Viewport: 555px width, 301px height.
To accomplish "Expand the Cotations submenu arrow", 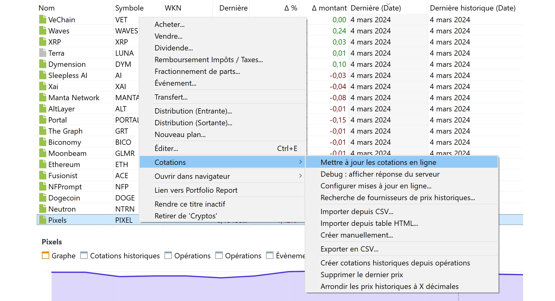I will (x=300, y=162).
